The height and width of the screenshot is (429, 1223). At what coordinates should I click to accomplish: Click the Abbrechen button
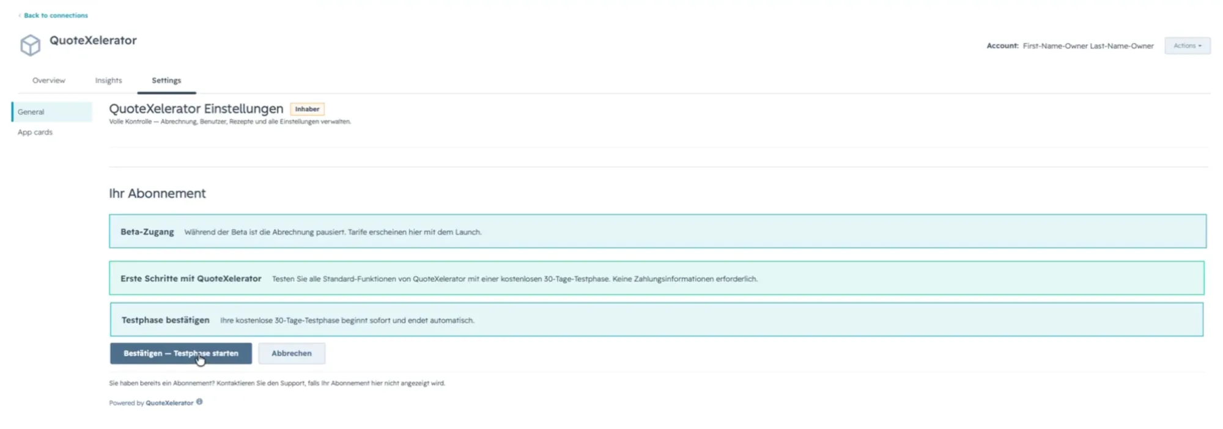pos(292,353)
